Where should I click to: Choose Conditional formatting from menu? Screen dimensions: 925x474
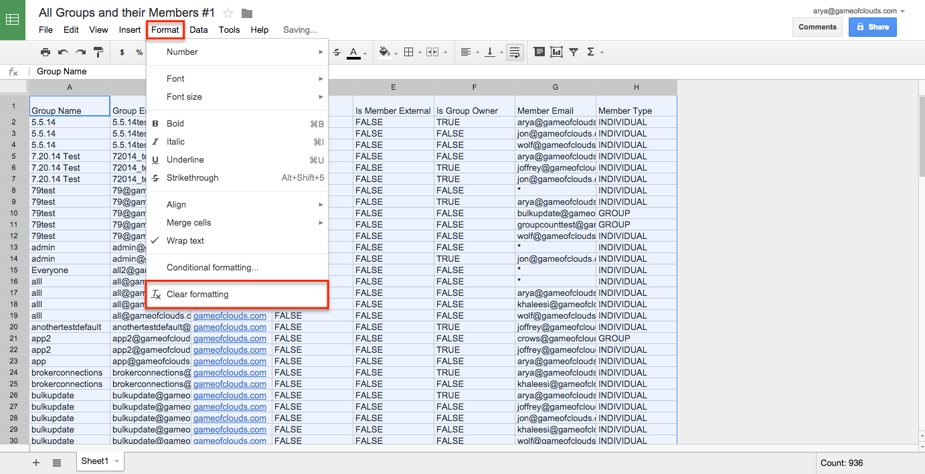tap(237, 268)
